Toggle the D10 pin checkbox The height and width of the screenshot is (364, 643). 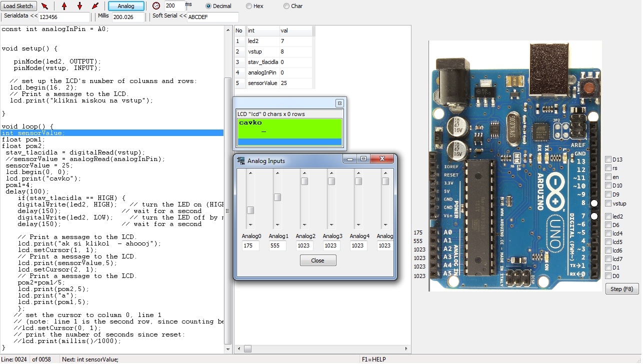(x=608, y=185)
